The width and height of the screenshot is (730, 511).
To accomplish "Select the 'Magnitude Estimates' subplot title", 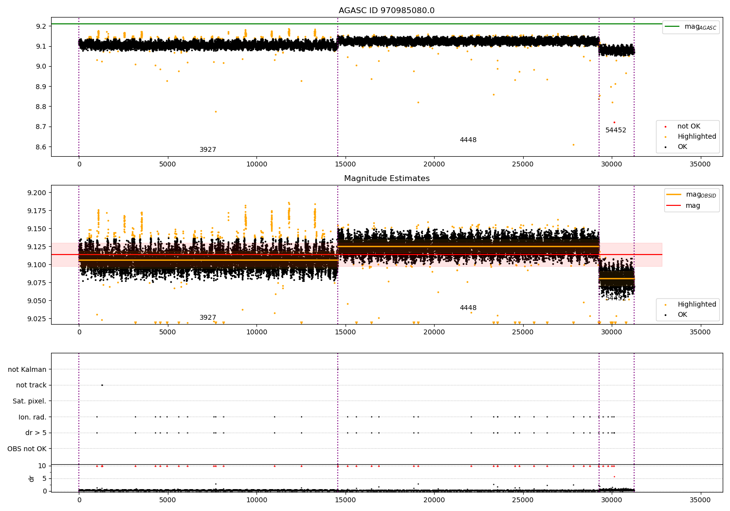I will pos(387,179).
